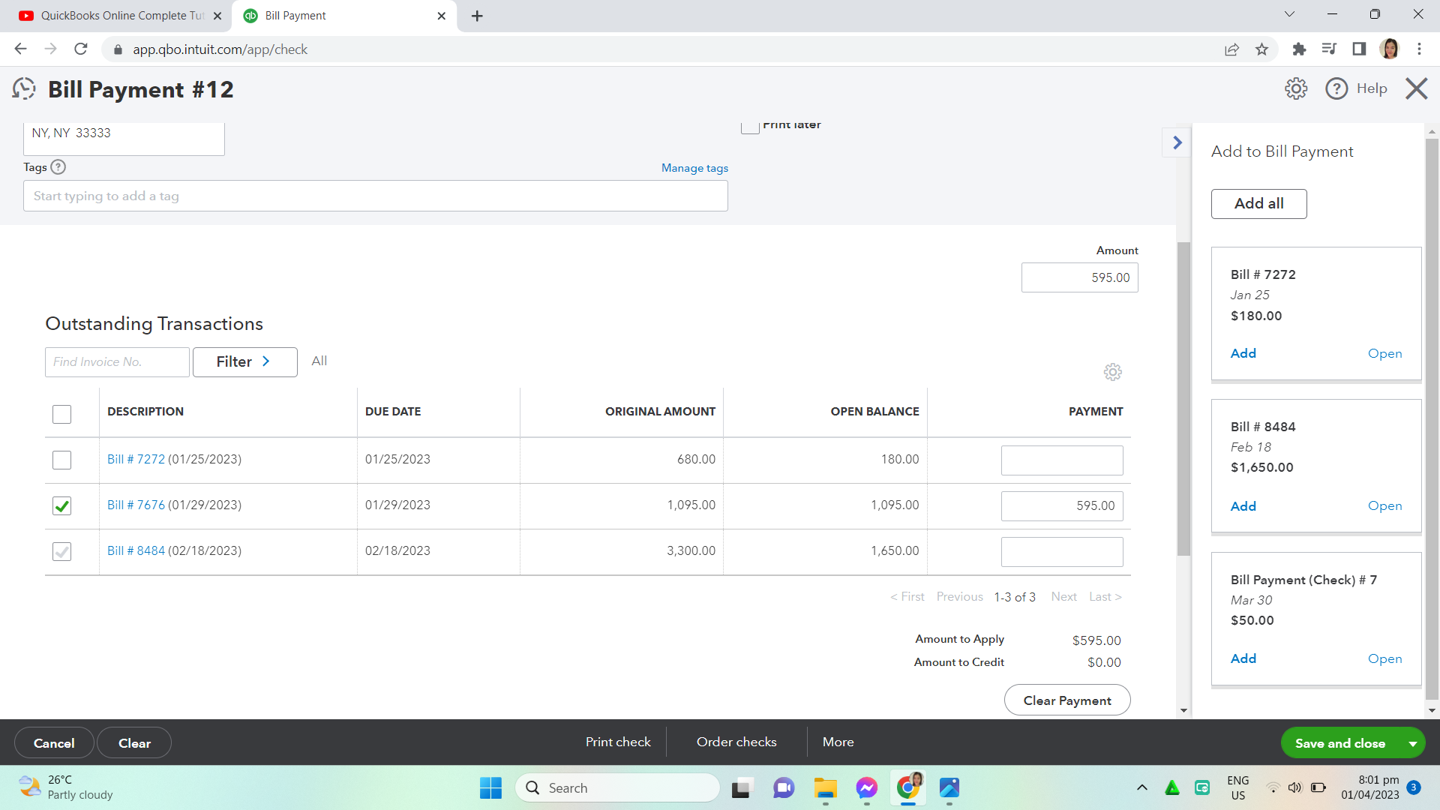This screenshot has width=1440, height=810.
Task: Focus the Find Invoice No. field
Action: 117,361
